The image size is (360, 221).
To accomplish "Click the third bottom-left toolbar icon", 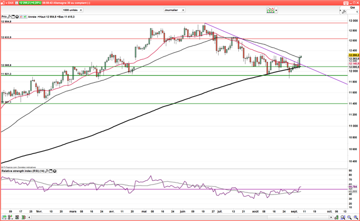I will [17, 217].
